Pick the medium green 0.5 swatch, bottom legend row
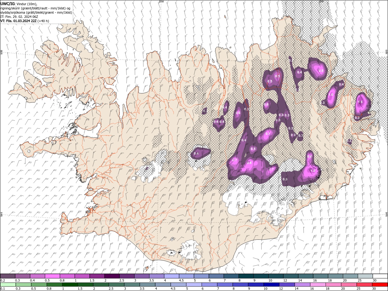 39,285
